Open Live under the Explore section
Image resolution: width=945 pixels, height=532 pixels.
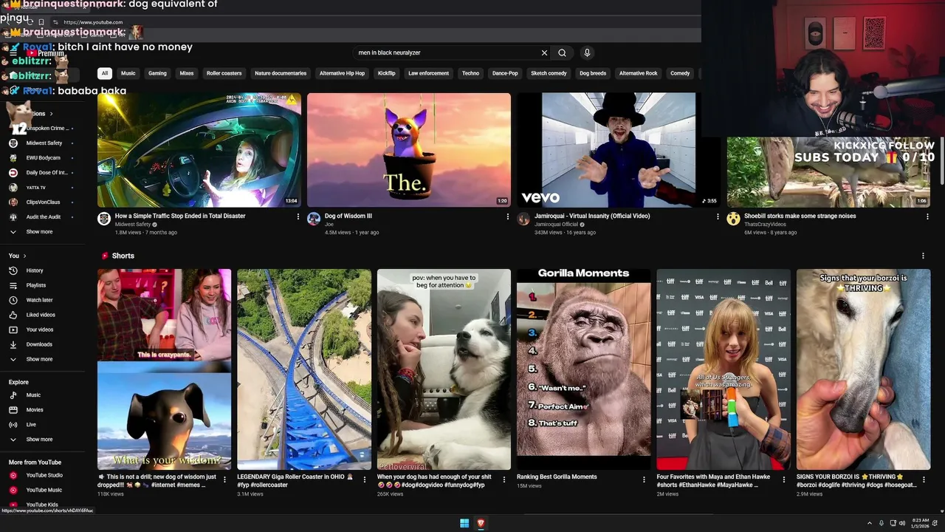(x=31, y=424)
